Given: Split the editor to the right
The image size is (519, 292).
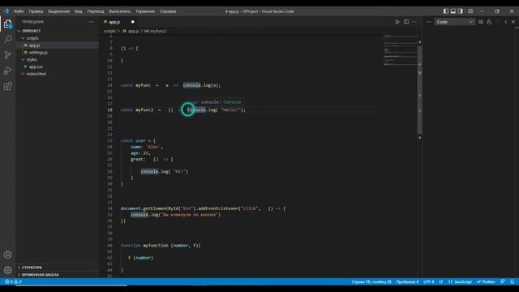Looking at the screenshot, I should pyautogui.click(x=406, y=22).
